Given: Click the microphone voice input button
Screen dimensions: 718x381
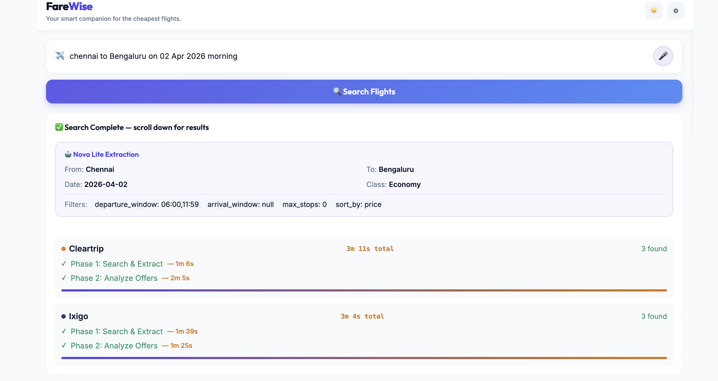Looking at the screenshot, I should [x=663, y=56].
